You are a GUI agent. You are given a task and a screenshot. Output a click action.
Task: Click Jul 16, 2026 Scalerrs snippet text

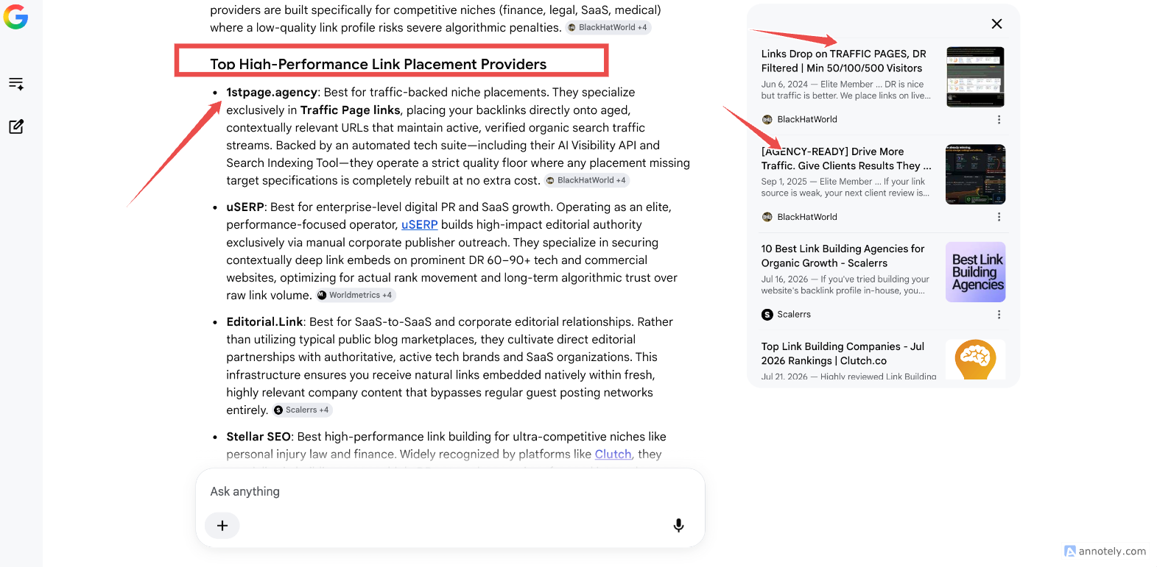coord(845,285)
